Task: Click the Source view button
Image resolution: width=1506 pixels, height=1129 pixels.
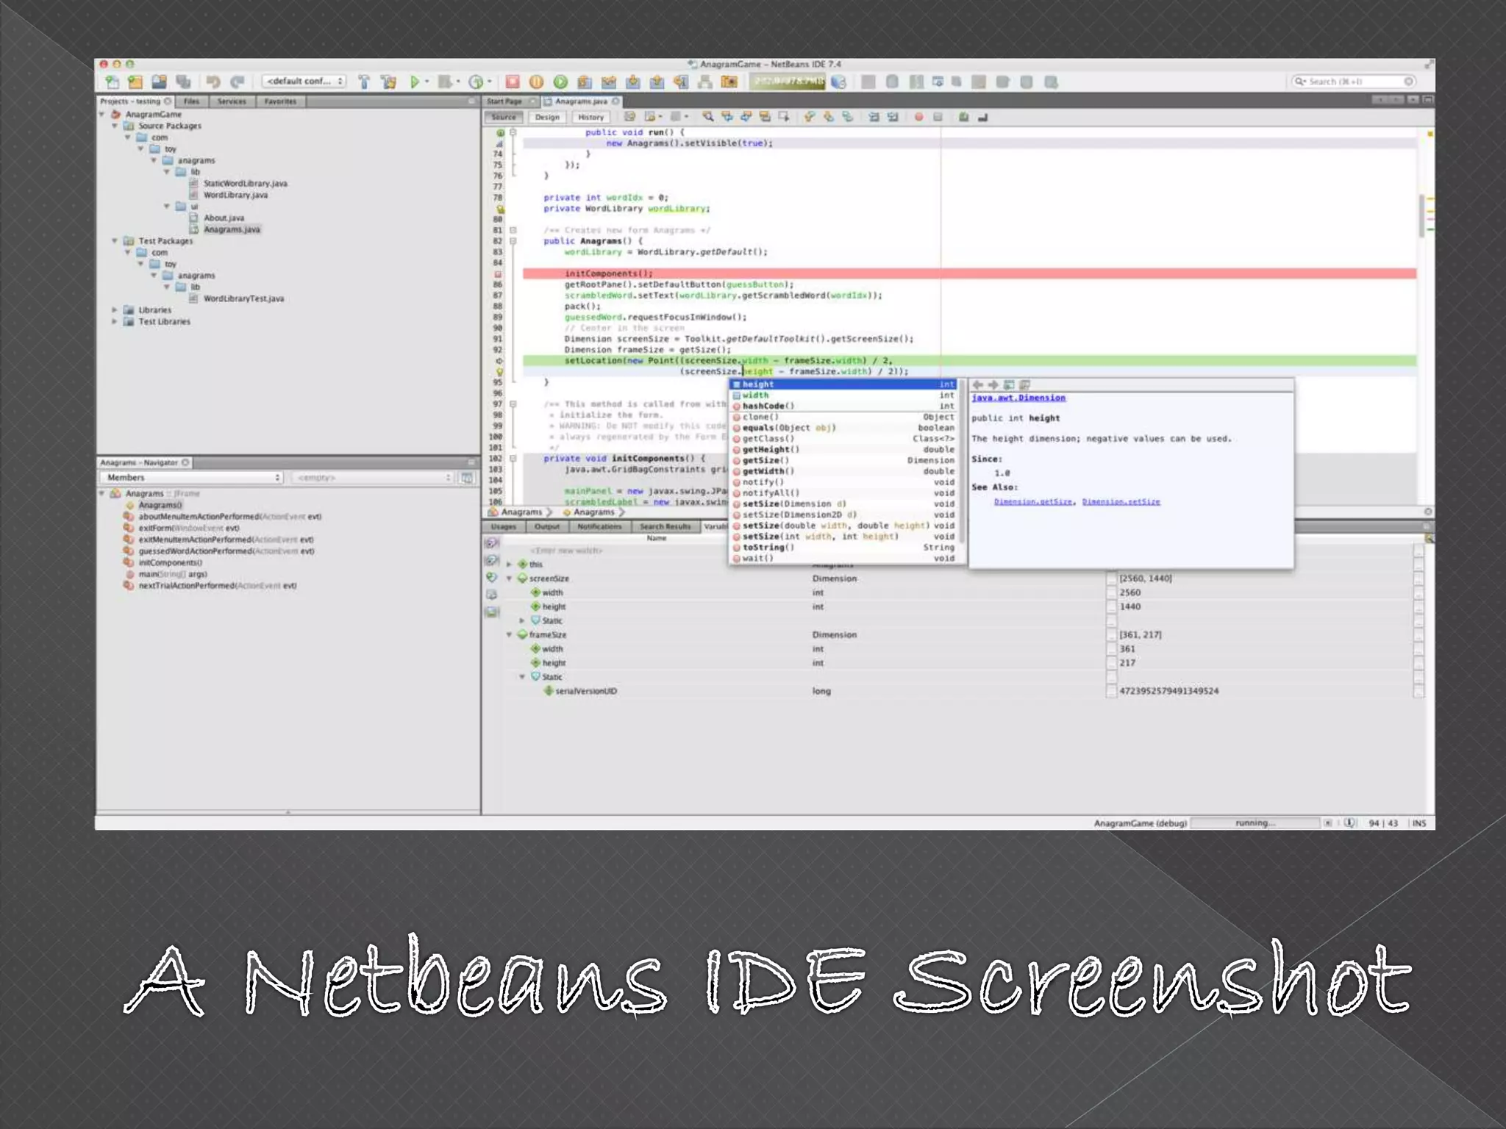Action: click(x=504, y=117)
